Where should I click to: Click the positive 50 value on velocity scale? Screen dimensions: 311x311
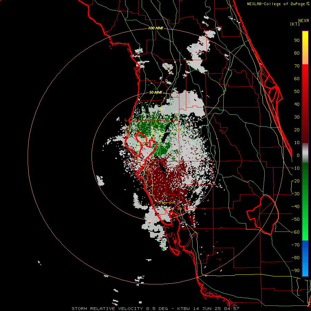pyautogui.click(x=297, y=92)
